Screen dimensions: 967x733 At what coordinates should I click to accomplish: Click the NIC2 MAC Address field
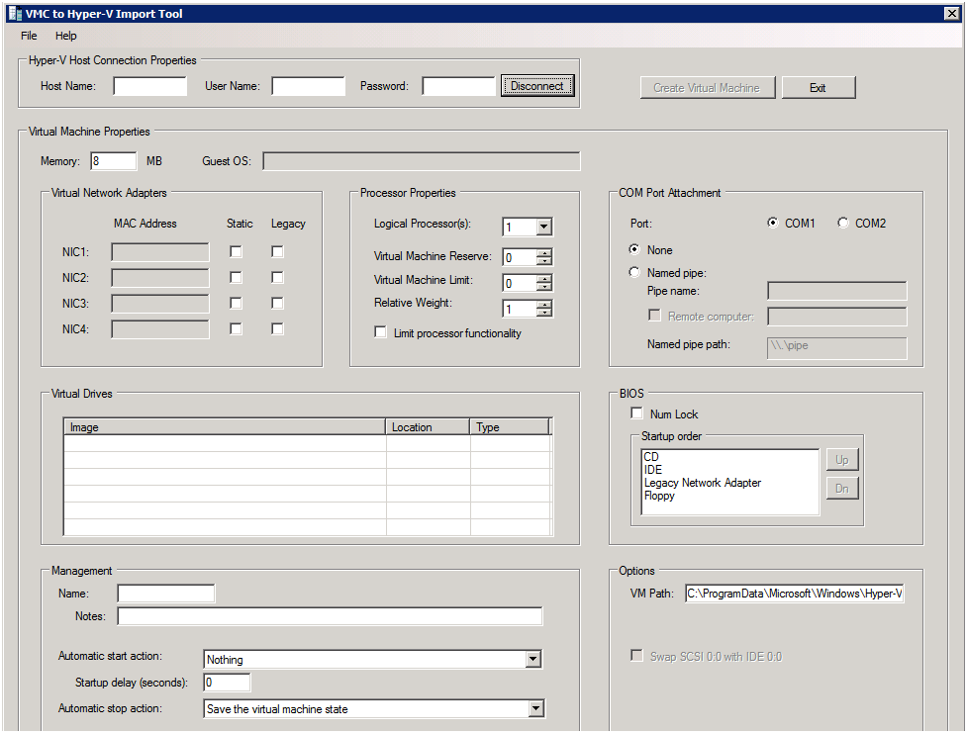(160, 278)
